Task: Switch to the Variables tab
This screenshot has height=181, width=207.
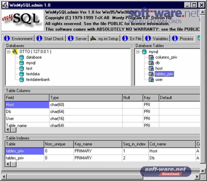Action: click(x=157, y=38)
